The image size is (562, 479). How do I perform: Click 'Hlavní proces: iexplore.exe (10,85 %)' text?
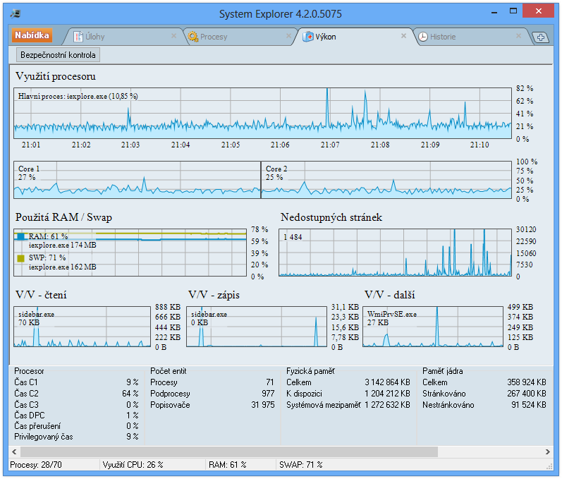tap(78, 96)
